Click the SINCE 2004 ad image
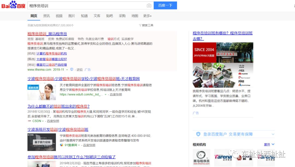 coord(223,65)
